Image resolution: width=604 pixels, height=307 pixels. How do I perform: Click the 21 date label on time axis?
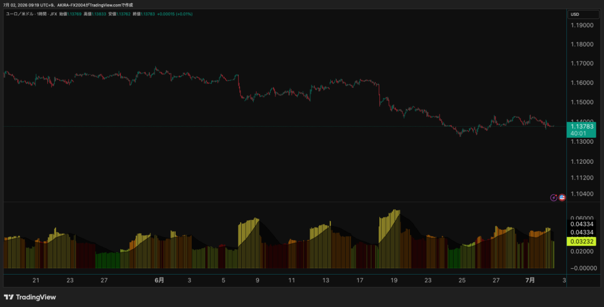click(36, 280)
